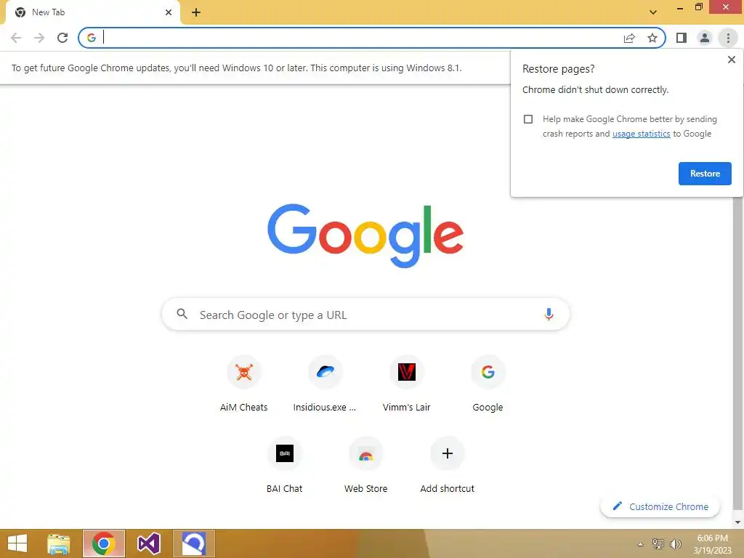The height and width of the screenshot is (558, 744).
Task: Open the volume speaker tray icon
Action: (675, 544)
